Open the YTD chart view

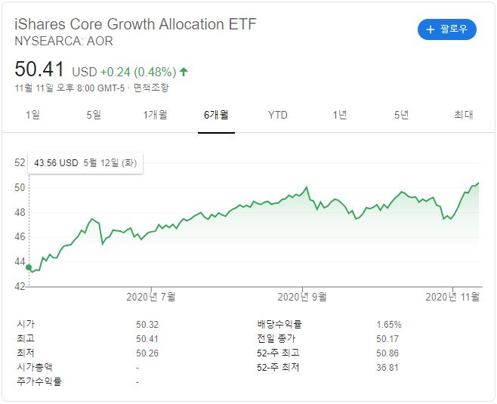point(277,115)
